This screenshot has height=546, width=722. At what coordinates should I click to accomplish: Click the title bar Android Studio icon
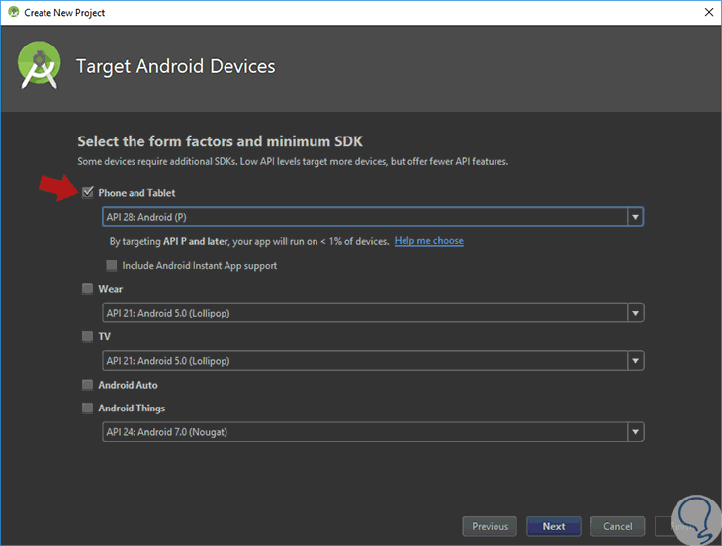(13, 13)
